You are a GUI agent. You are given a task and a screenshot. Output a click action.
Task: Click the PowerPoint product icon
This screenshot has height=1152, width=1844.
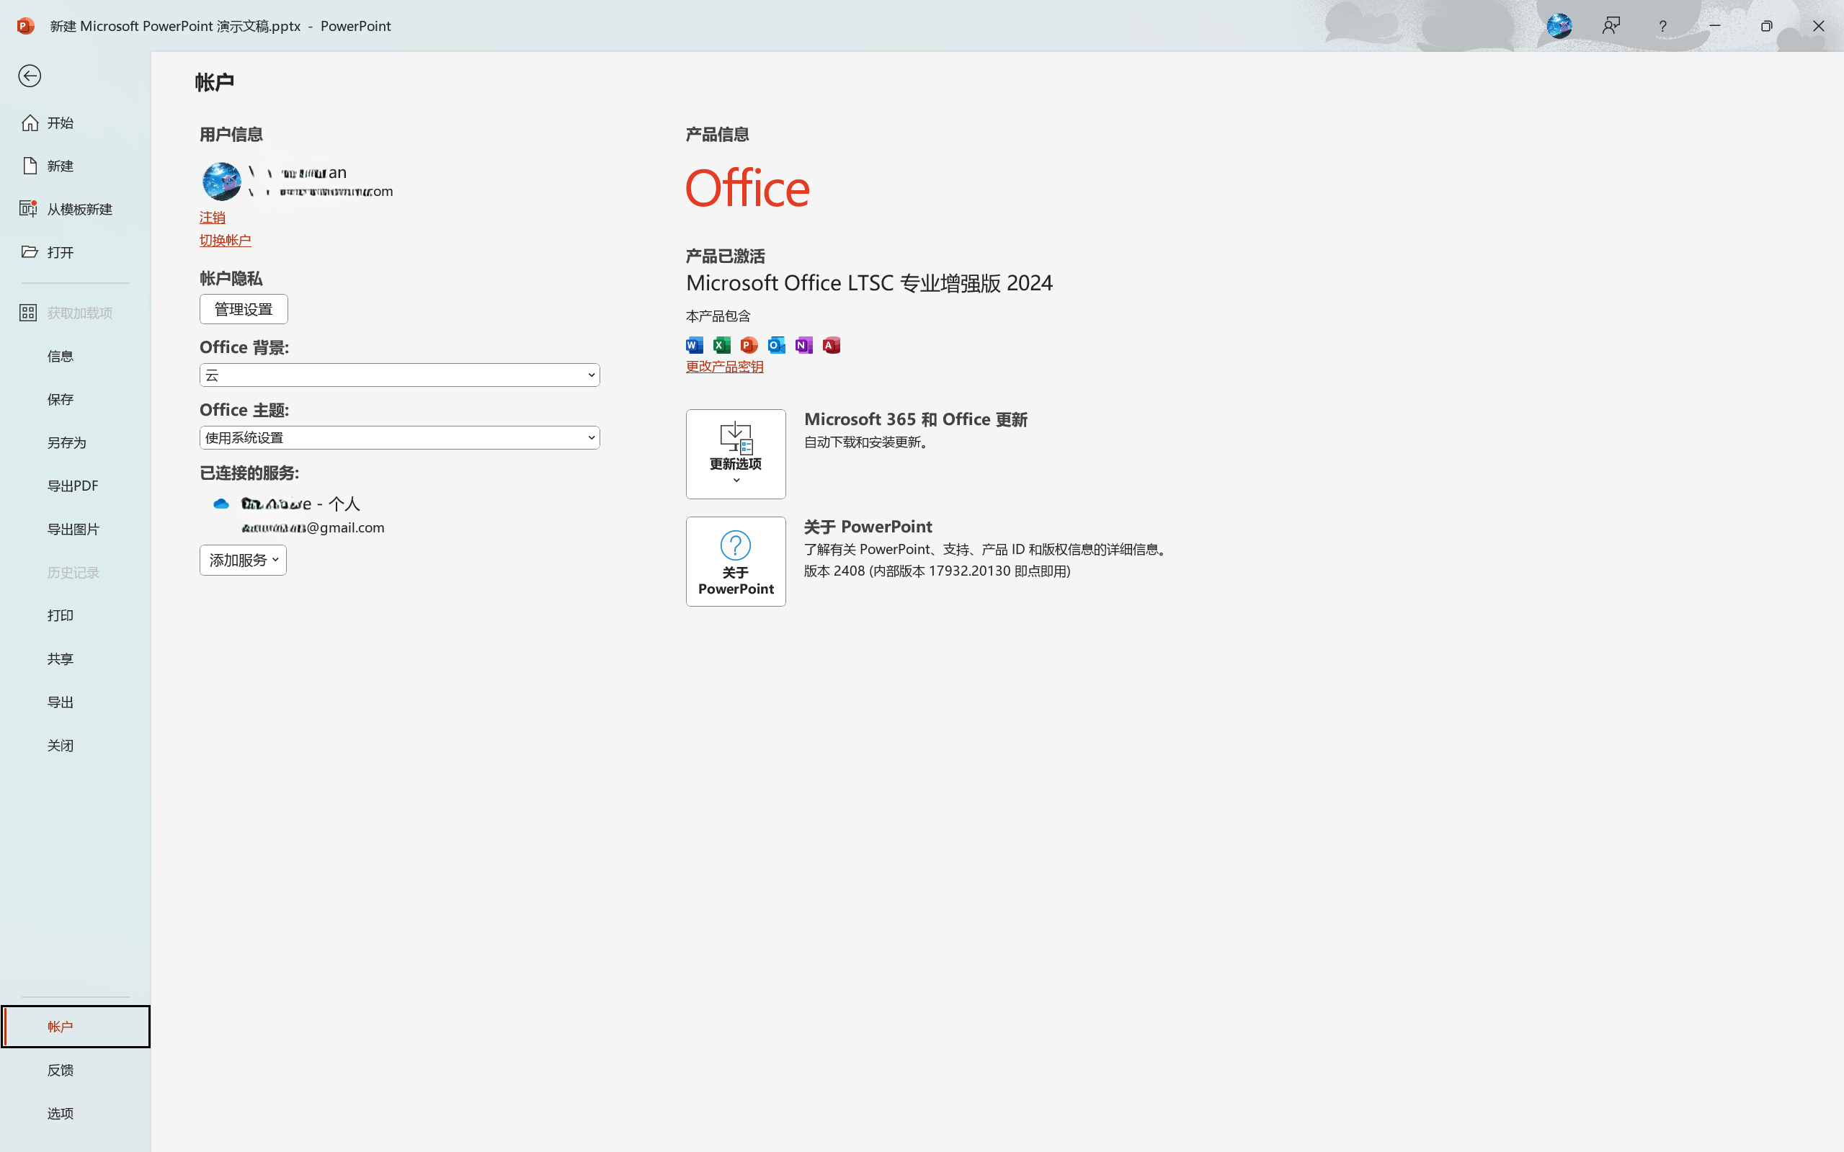(749, 345)
